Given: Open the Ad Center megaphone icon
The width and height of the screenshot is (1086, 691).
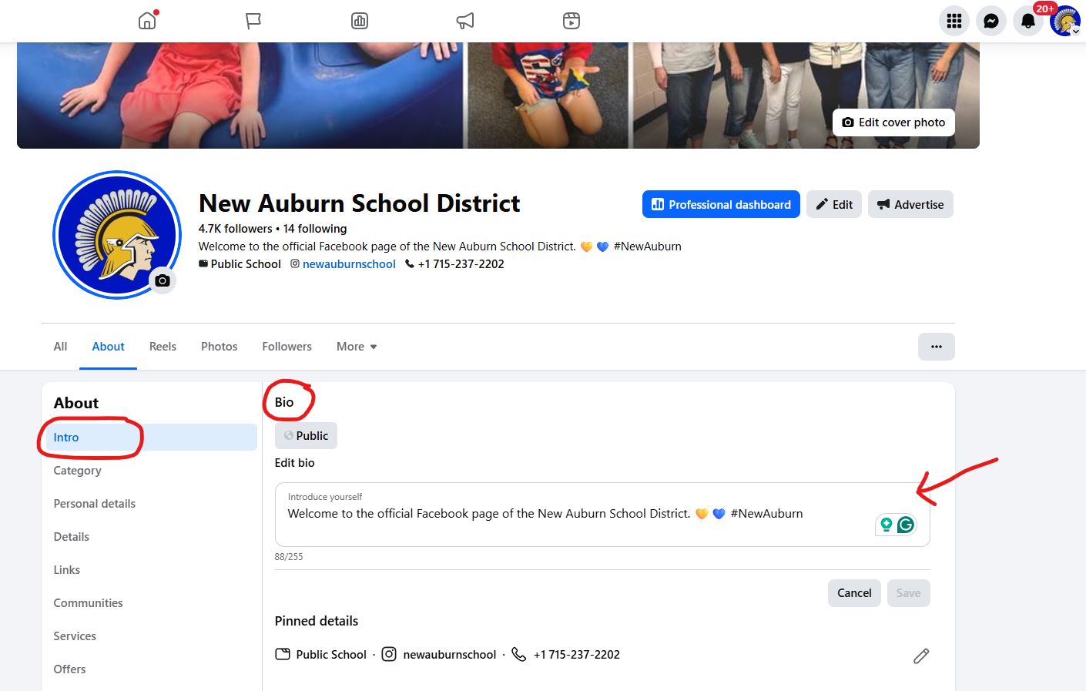Looking at the screenshot, I should click(465, 21).
